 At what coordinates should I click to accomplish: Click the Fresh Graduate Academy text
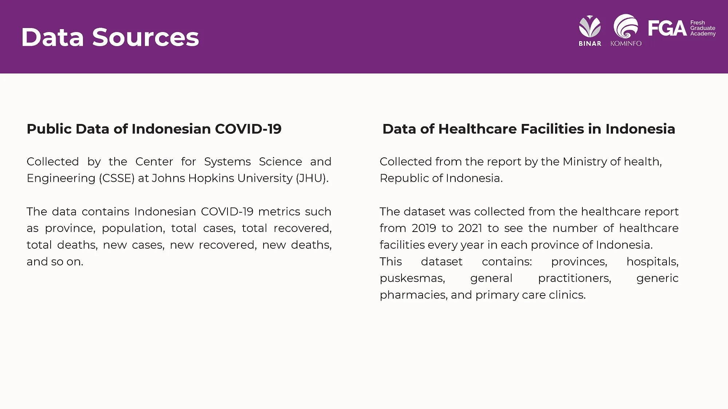point(703,28)
